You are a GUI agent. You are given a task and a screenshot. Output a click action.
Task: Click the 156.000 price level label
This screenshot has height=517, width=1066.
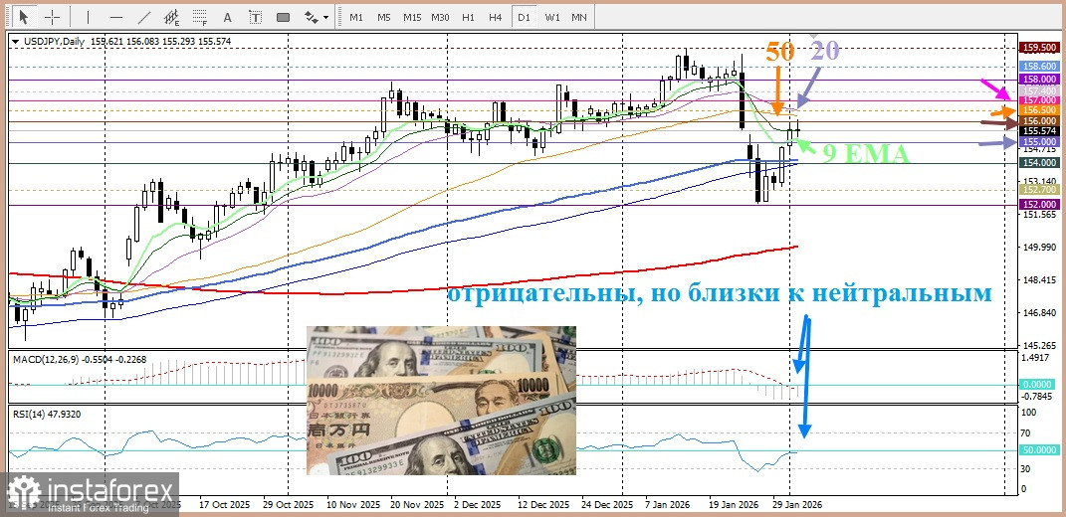click(1039, 120)
